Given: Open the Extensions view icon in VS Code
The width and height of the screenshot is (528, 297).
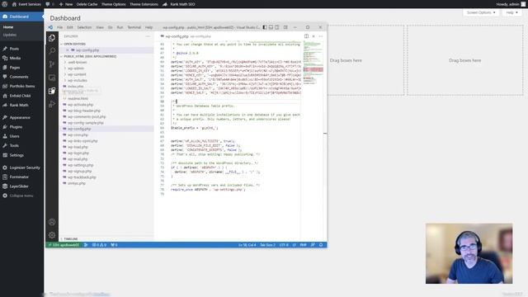Looking at the screenshot, I should pos(52,91).
